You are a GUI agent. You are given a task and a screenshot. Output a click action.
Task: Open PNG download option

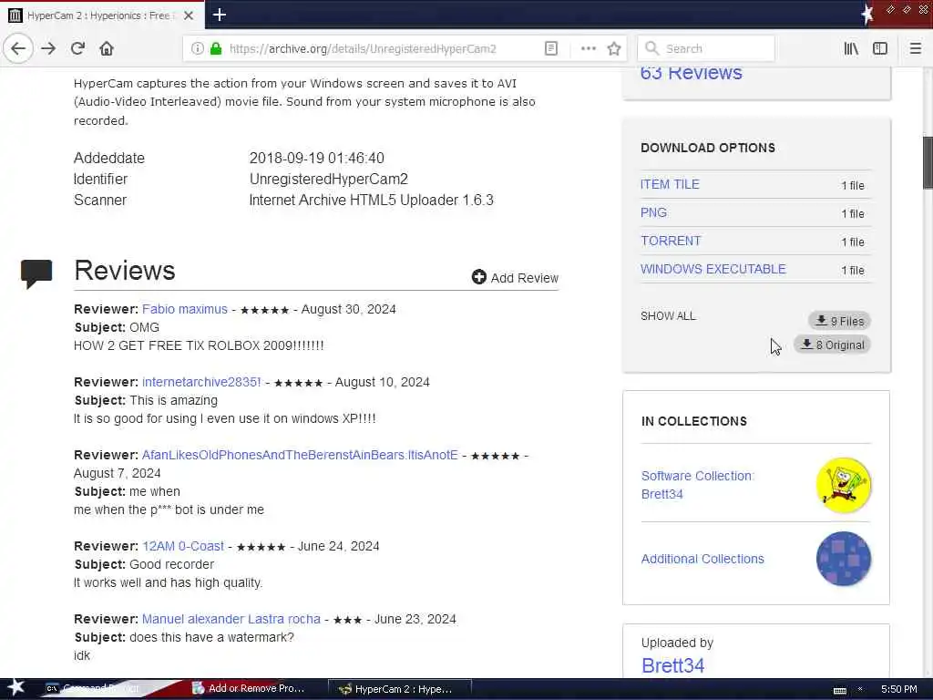point(653,212)
